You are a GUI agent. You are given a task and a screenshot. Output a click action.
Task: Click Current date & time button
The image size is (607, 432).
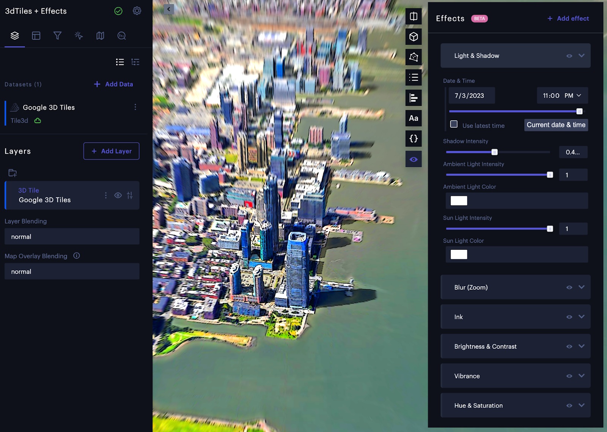coord(556,125)
